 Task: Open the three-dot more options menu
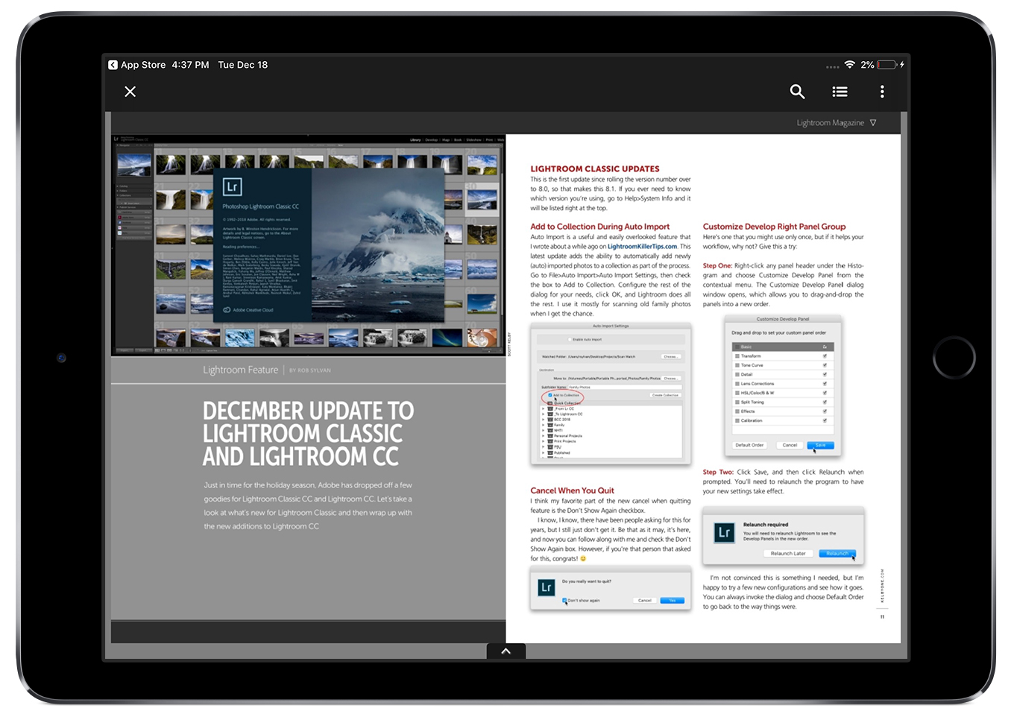pyautogui.click(x=882, y=92)
